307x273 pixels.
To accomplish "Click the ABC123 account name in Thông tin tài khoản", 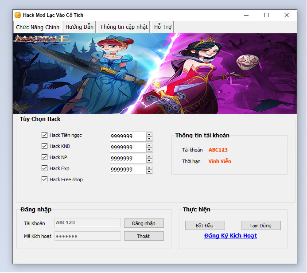I will tap(218, 150).
